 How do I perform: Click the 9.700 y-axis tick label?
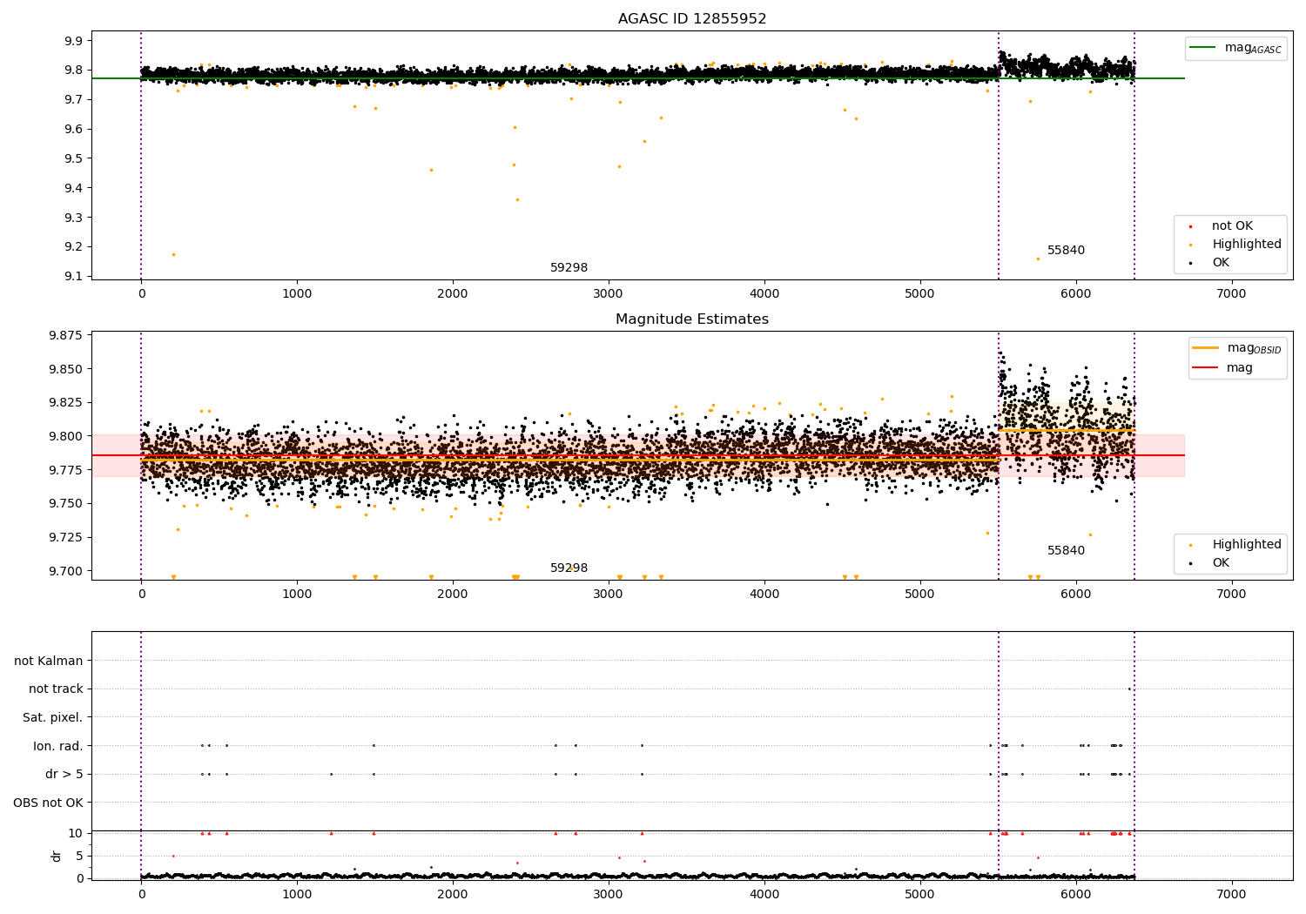[x=68, y=571]
